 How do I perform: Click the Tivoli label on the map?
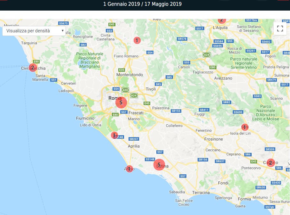click(x=151, y=89)
